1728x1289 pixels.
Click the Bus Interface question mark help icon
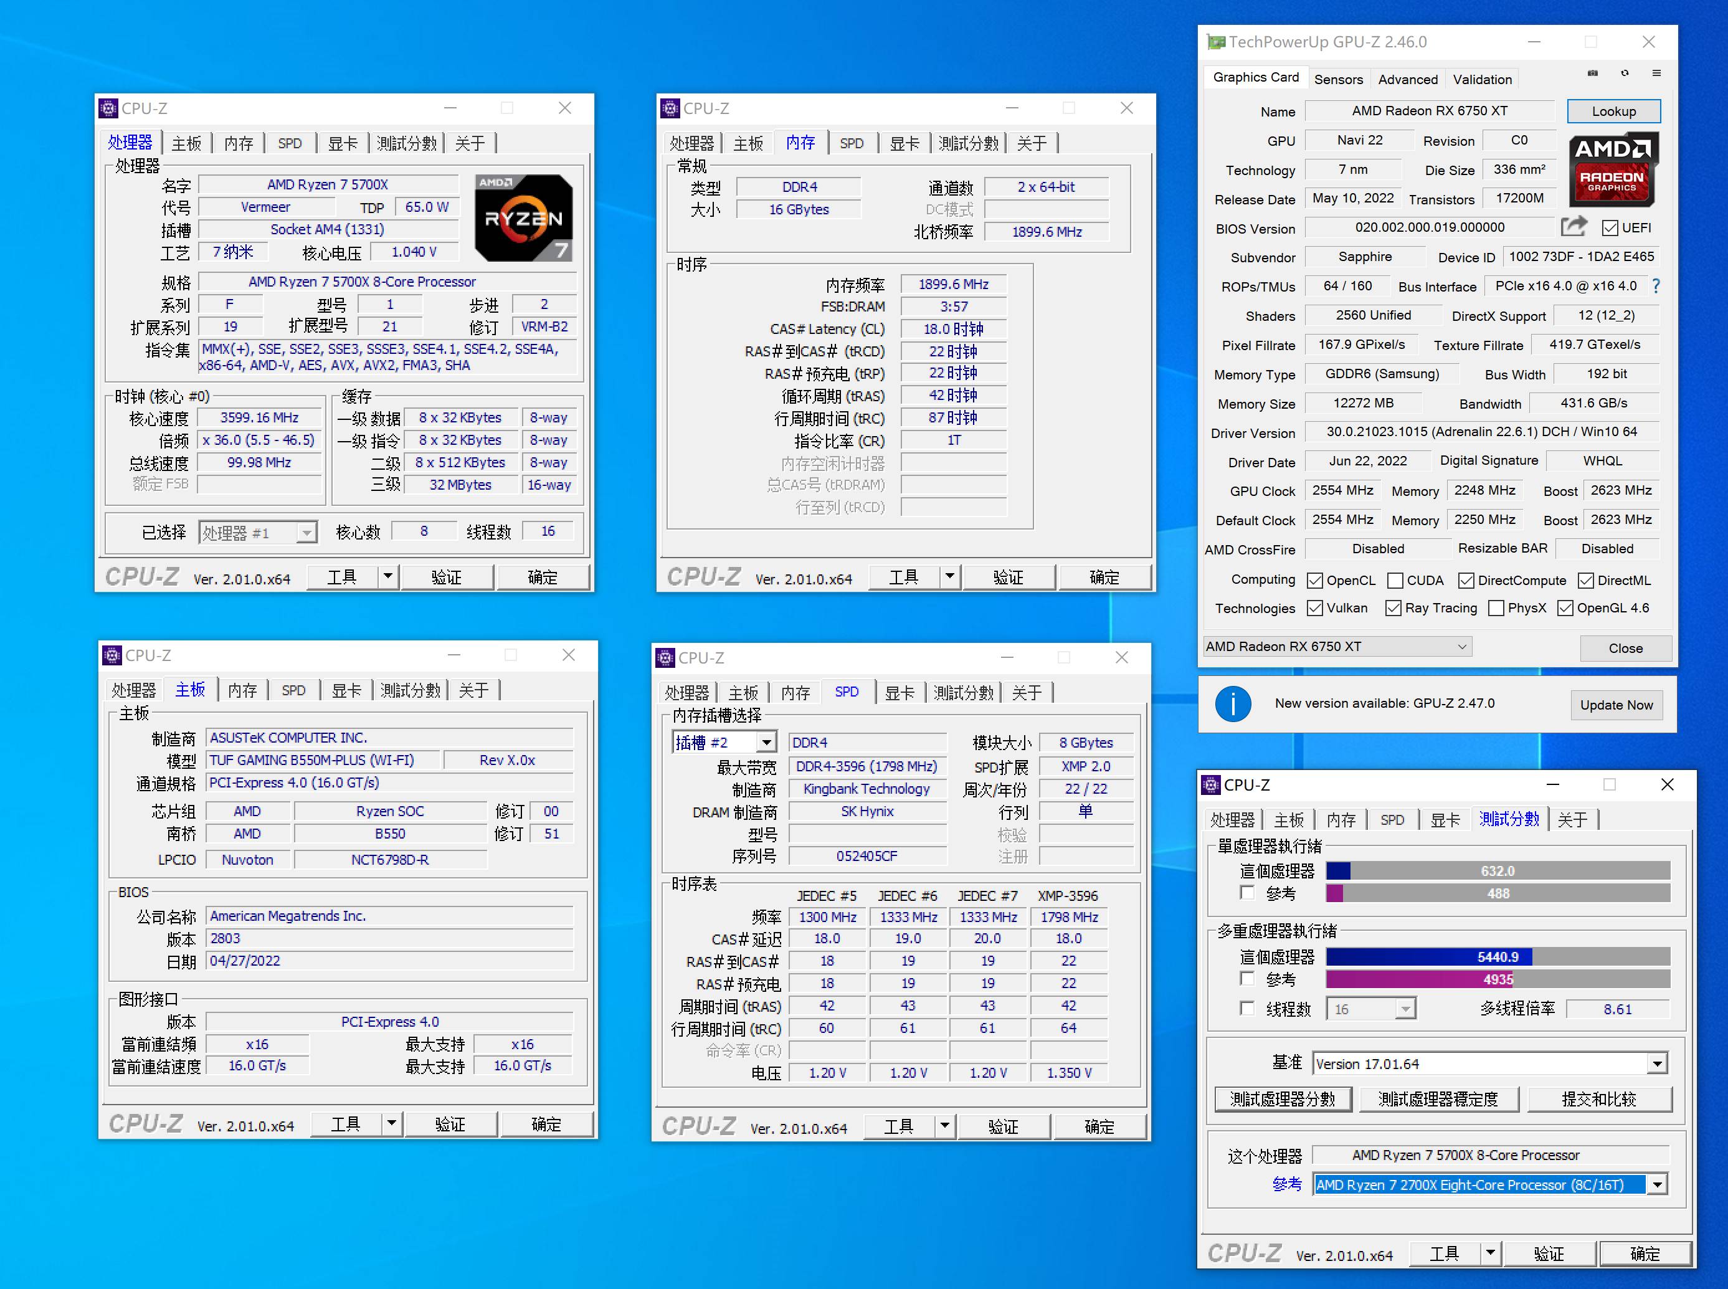[x=1657, y=287]
